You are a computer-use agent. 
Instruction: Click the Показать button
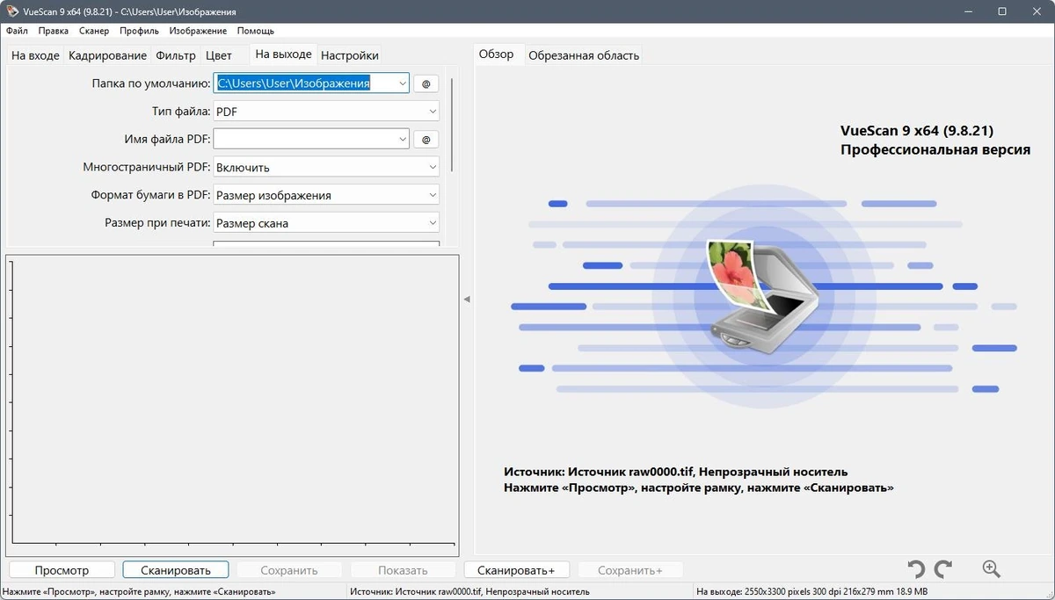403,570
